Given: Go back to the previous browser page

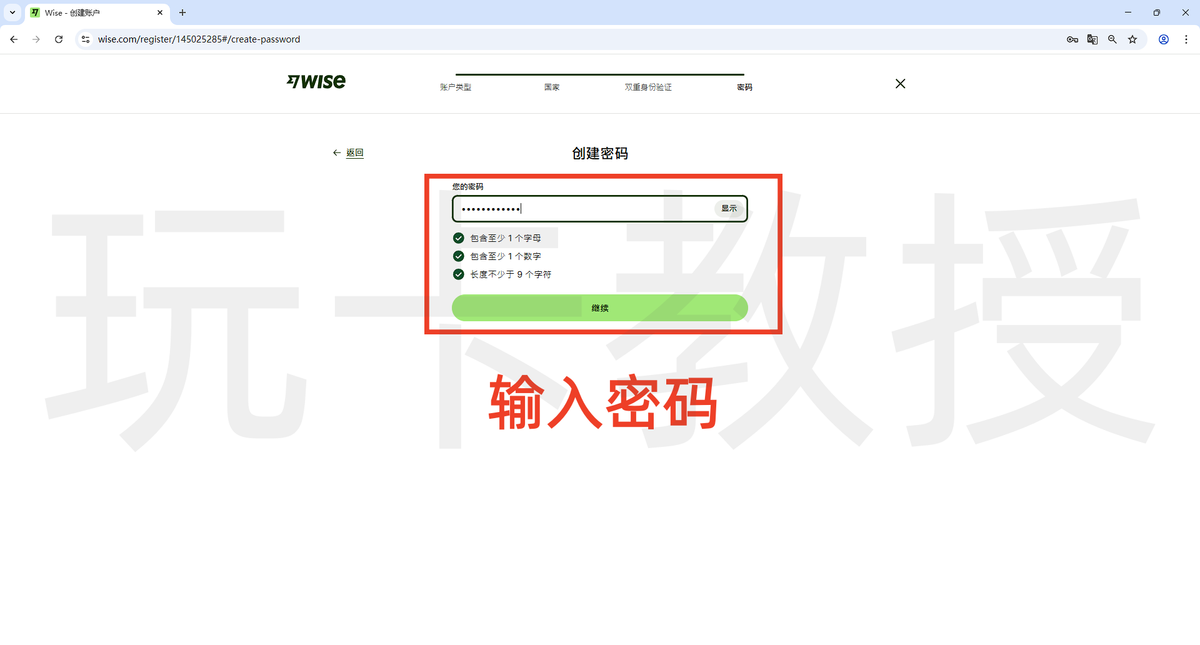Looking at the screenshot, I should pos(14,39).
